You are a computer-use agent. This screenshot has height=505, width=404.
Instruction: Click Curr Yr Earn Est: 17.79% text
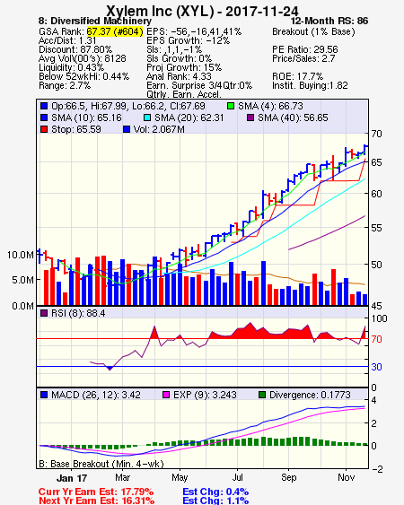(96, 492)
